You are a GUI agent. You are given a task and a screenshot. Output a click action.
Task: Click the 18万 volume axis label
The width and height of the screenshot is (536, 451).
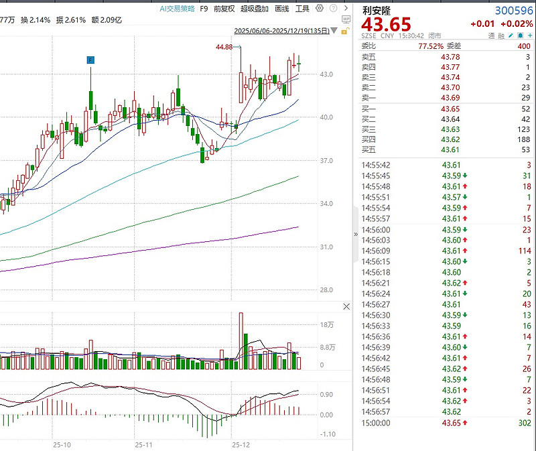coord(327,325)
